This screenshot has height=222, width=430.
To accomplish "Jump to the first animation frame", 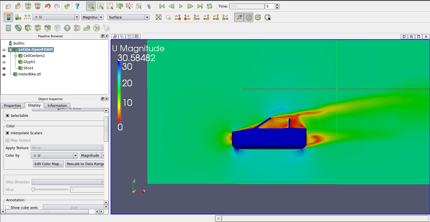I will [x=162, y=6].
